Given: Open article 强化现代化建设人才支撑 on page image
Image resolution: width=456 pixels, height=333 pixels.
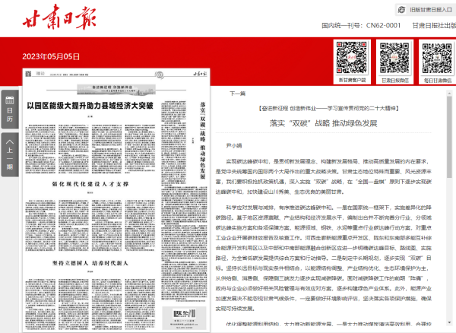Looking at the screenshot, I should click(x=90, y=184).
